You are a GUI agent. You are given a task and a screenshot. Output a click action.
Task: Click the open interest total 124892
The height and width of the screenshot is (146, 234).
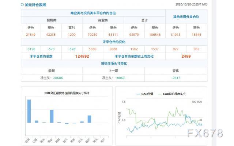click(82, 56)
